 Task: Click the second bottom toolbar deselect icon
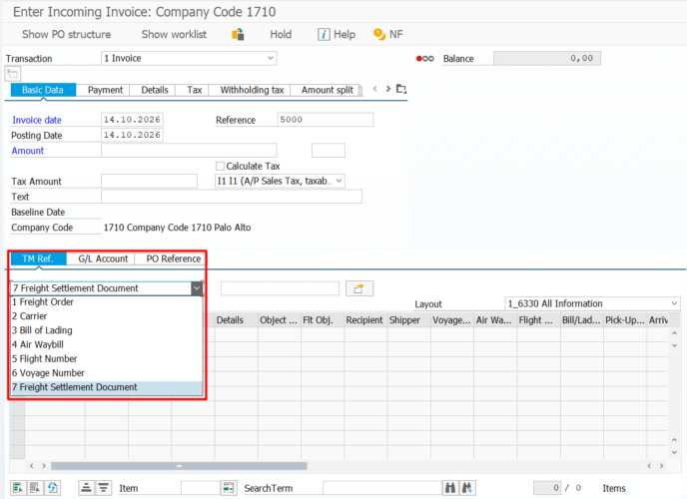coord(35,488)
